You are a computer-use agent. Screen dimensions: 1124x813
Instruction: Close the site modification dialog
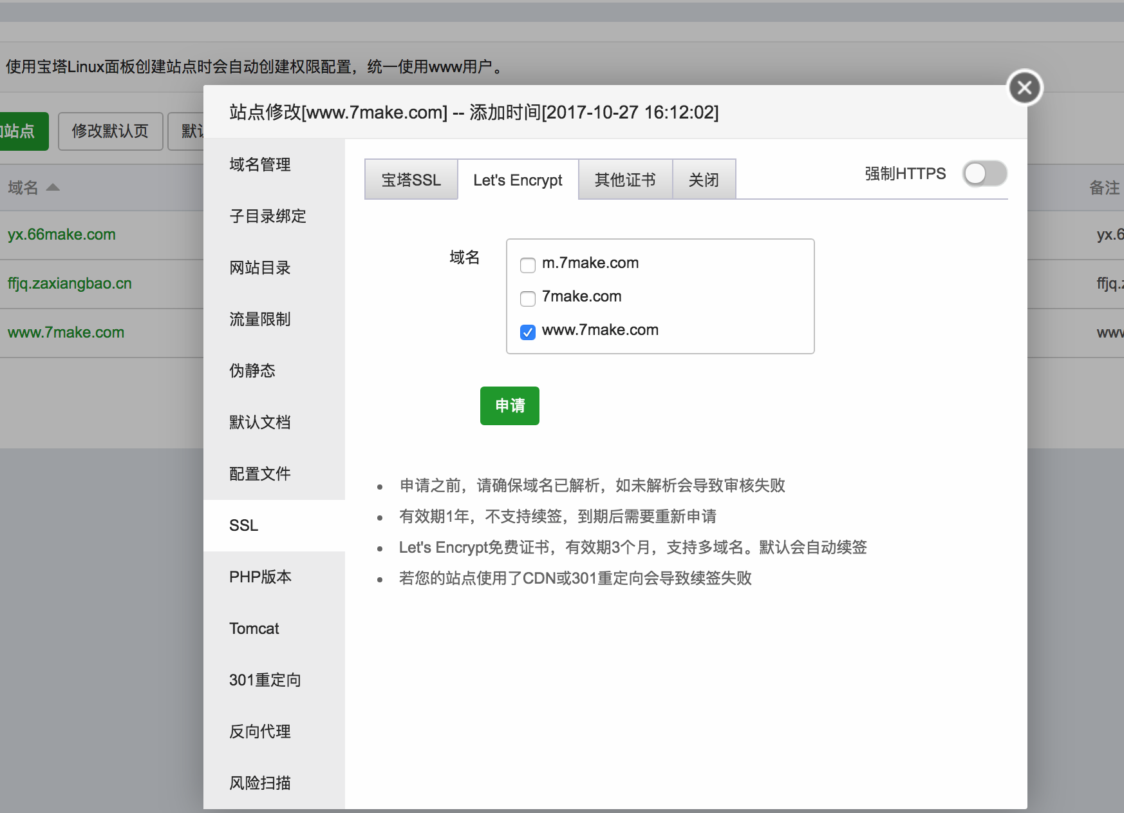point(1025,88)
